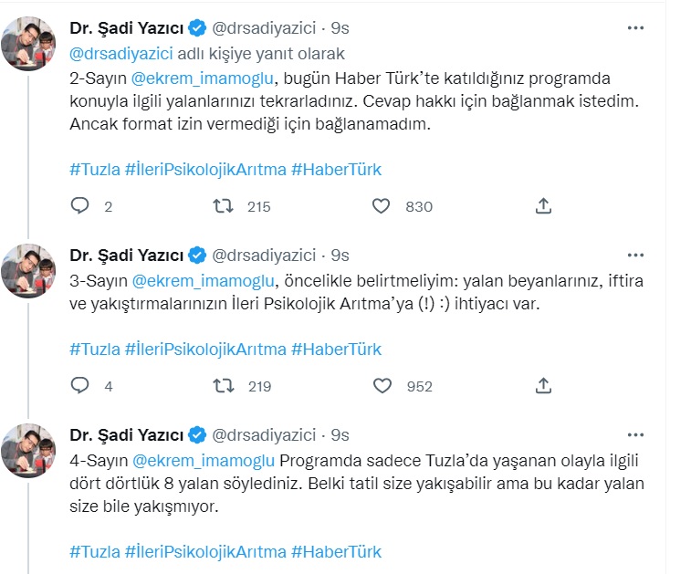
Task: Open #Tuzla hashtag in the third tweet
Action: click(x=94, y=551)
